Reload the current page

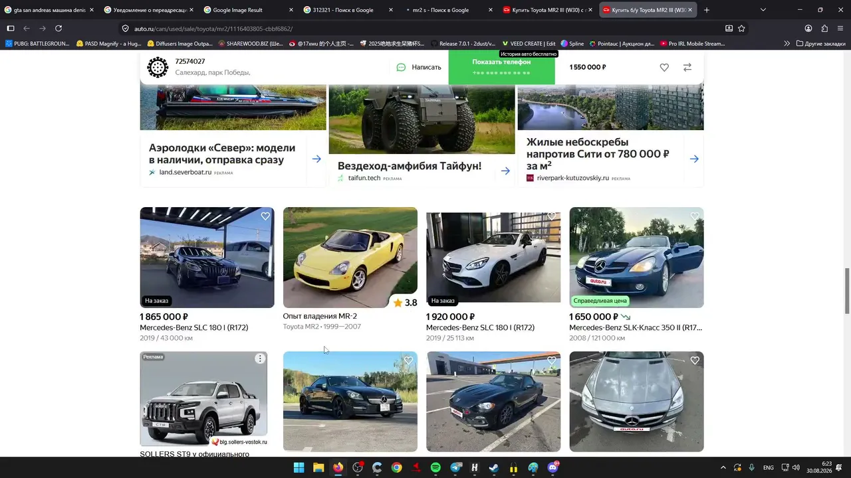click(x=59, y=29)
